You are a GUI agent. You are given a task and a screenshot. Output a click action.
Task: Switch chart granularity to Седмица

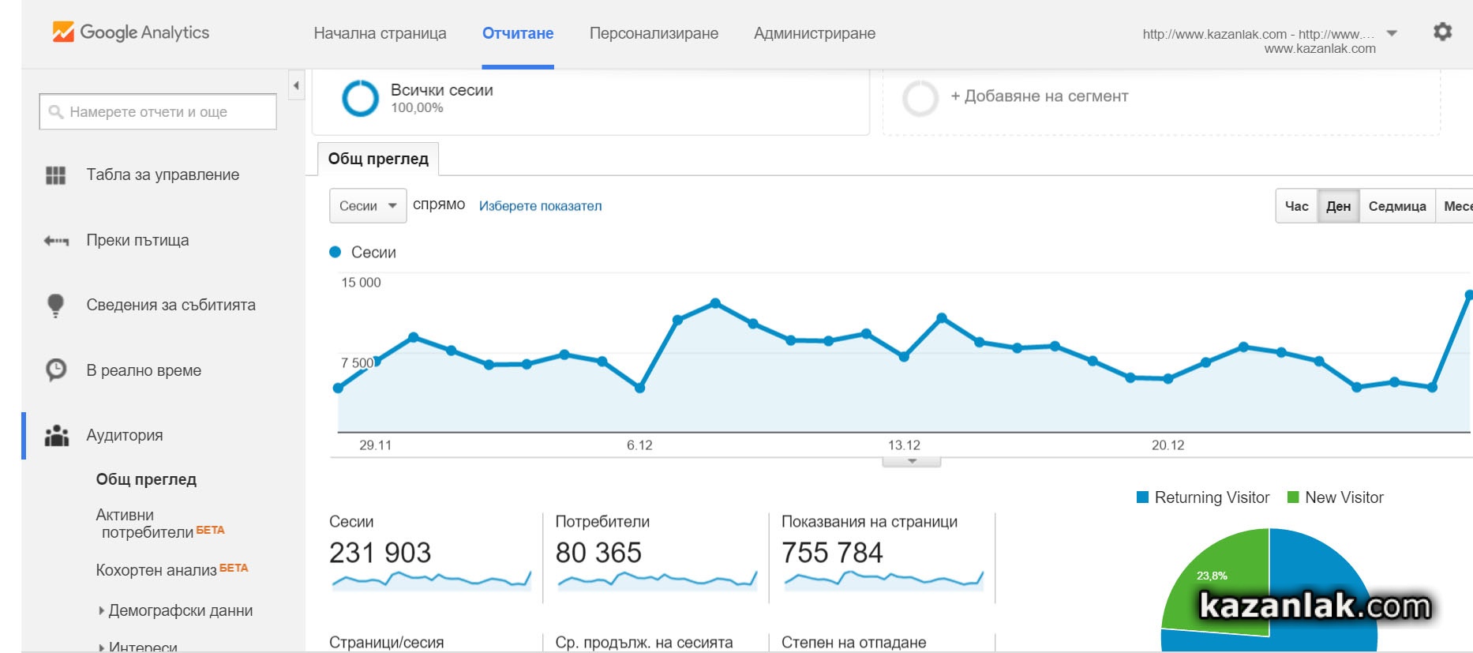point(1396,206)
